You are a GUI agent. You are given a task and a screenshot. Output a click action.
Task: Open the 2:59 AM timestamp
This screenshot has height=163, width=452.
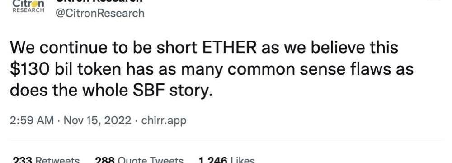tap(32, 120)
